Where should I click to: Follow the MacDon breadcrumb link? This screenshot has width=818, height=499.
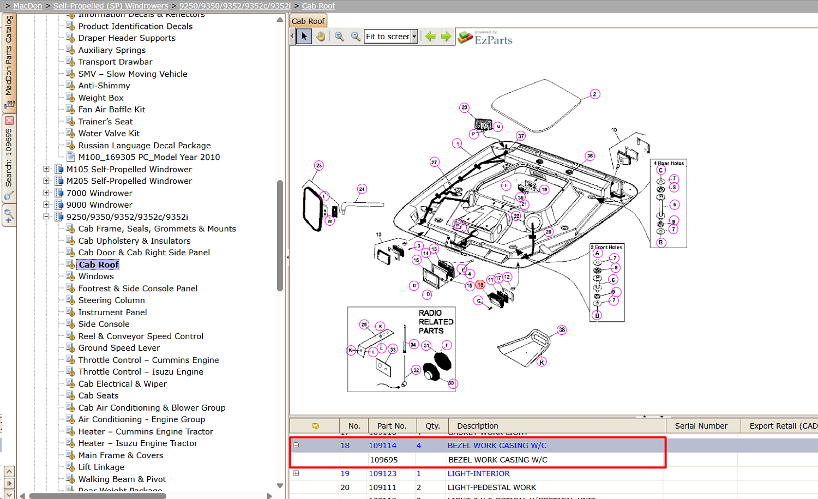tap(27, 6)
